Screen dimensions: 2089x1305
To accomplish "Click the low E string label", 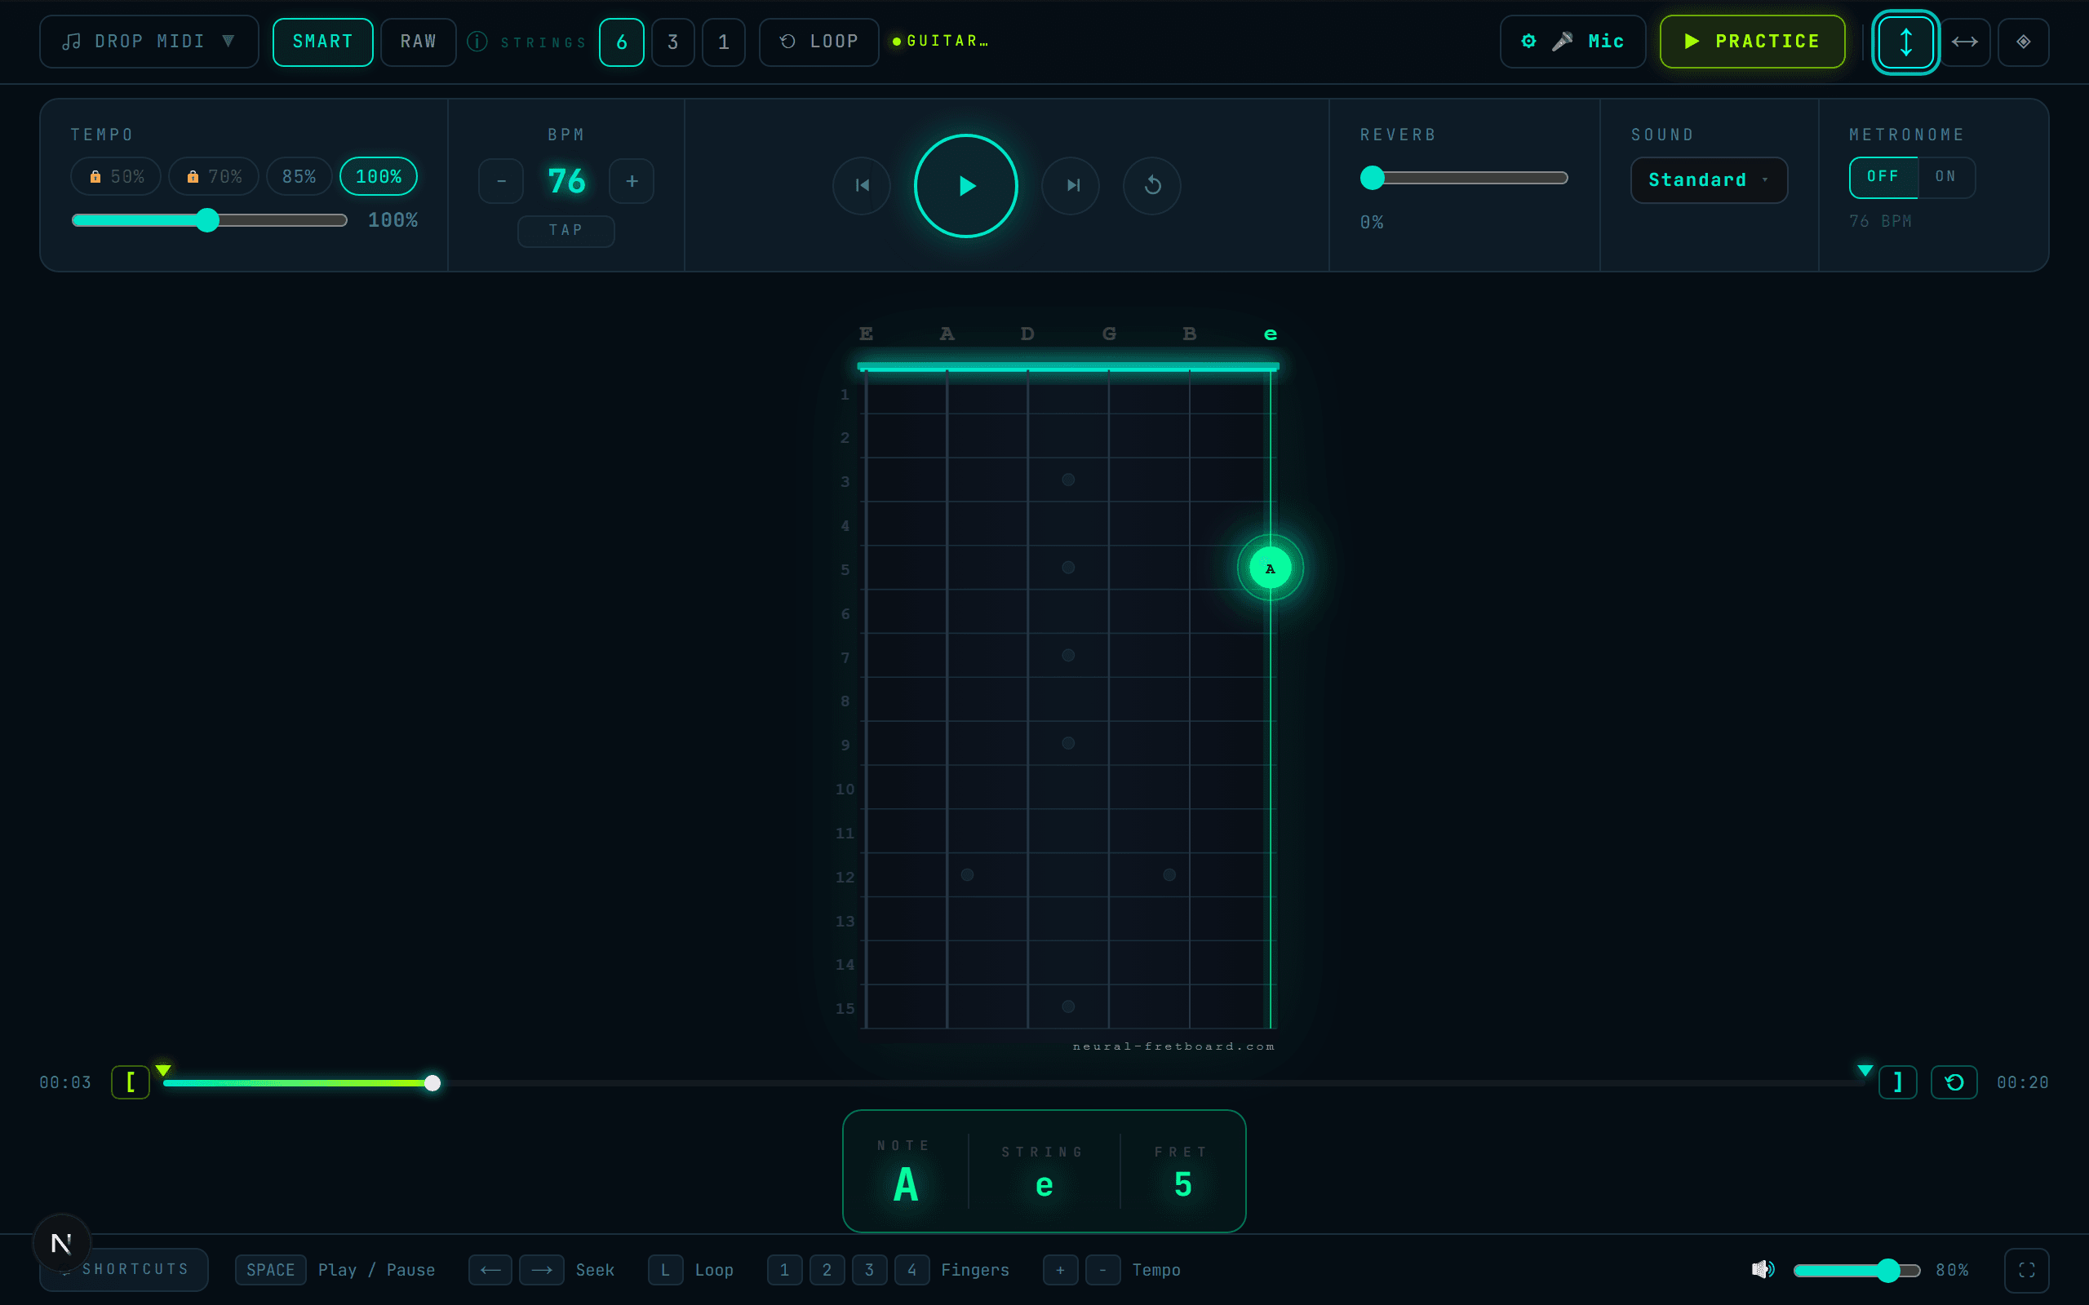I will pos(866,334).
